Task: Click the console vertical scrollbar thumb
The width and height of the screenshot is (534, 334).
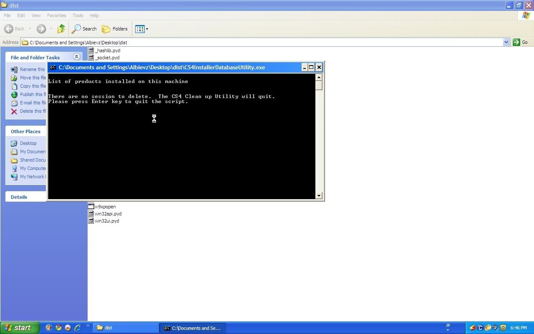Action: [319, 86]
